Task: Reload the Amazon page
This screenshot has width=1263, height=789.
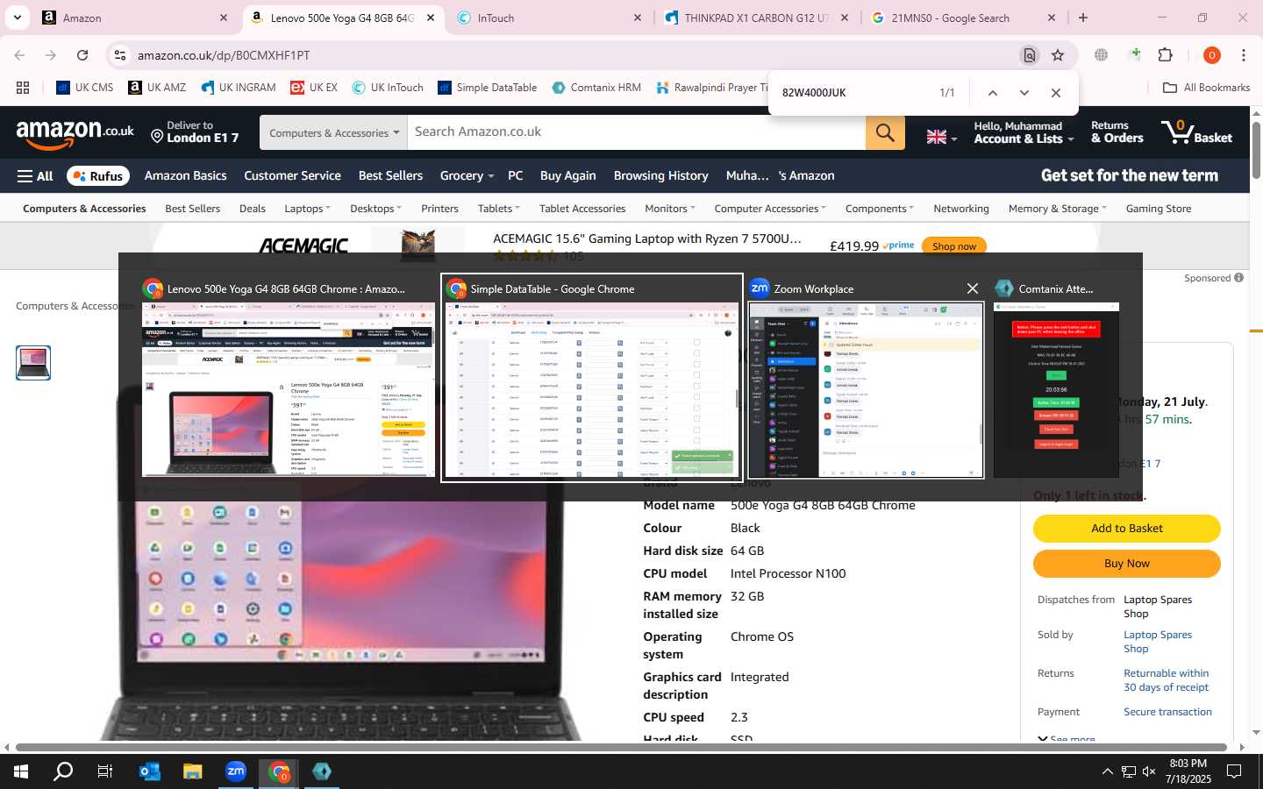Action: [x=82, y=55]
